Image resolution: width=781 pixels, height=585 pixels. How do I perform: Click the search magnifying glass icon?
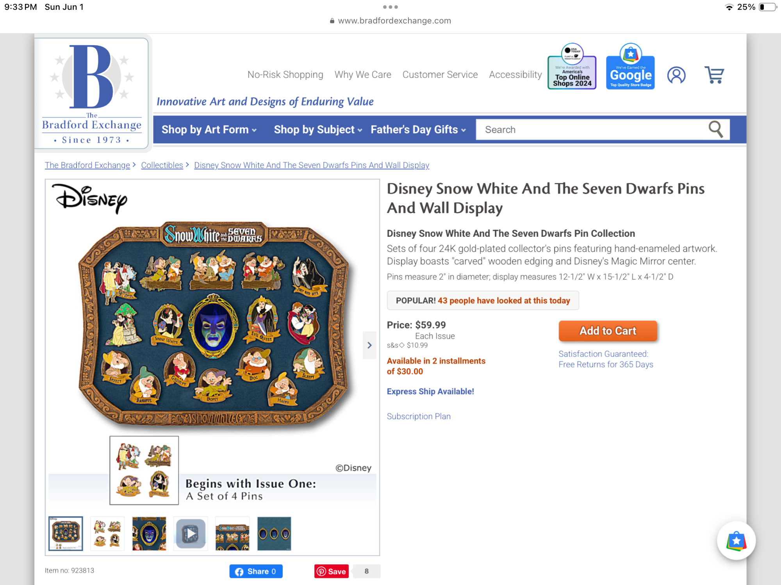(x=716, y=129)
